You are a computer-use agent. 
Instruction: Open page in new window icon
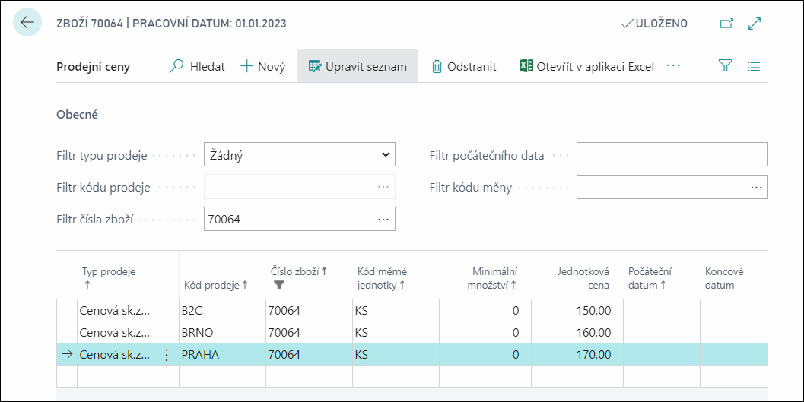click(726, 23)
